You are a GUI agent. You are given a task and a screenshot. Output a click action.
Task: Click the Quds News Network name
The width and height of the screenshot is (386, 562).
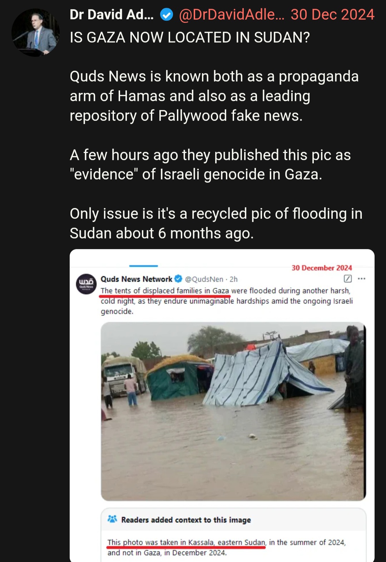coord(136,279)
